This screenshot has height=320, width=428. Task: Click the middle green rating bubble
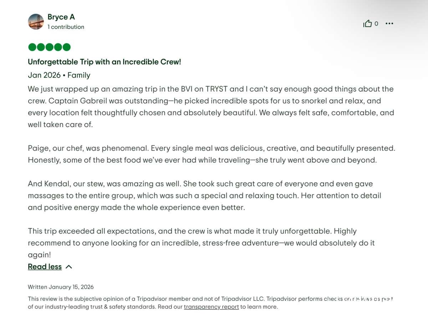(49, 47)
